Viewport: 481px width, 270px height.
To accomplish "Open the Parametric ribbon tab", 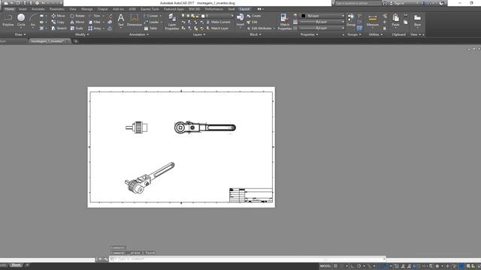I will pyautogui.click(x=57, y=9).
